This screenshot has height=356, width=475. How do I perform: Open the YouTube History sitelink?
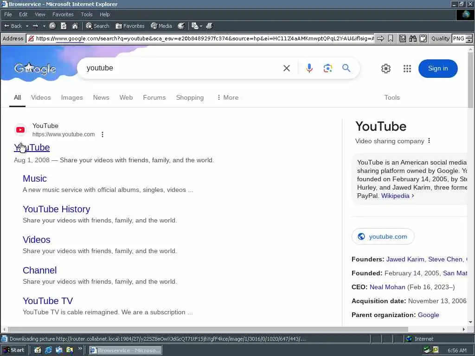click(x=56, y=209)
